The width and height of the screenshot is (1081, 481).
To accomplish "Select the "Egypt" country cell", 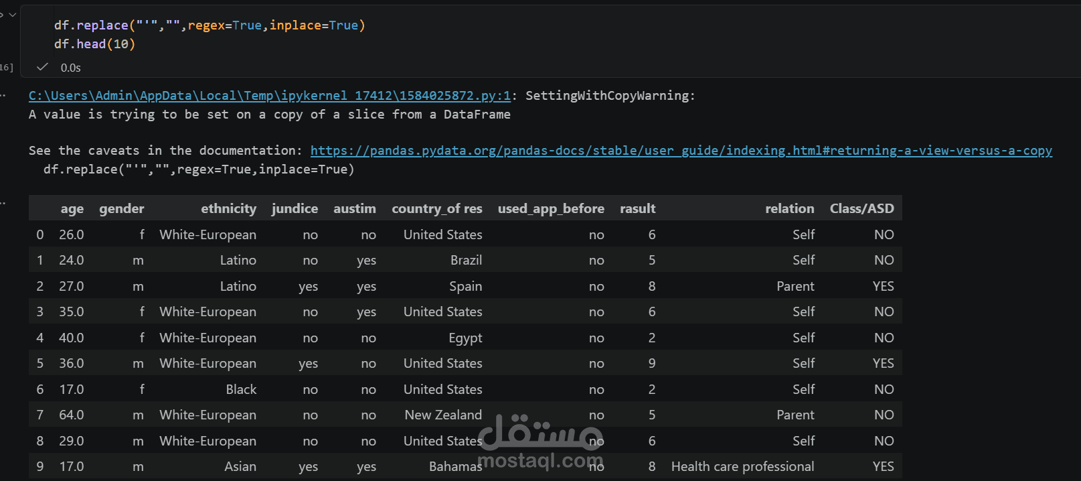I will point(465,338).
